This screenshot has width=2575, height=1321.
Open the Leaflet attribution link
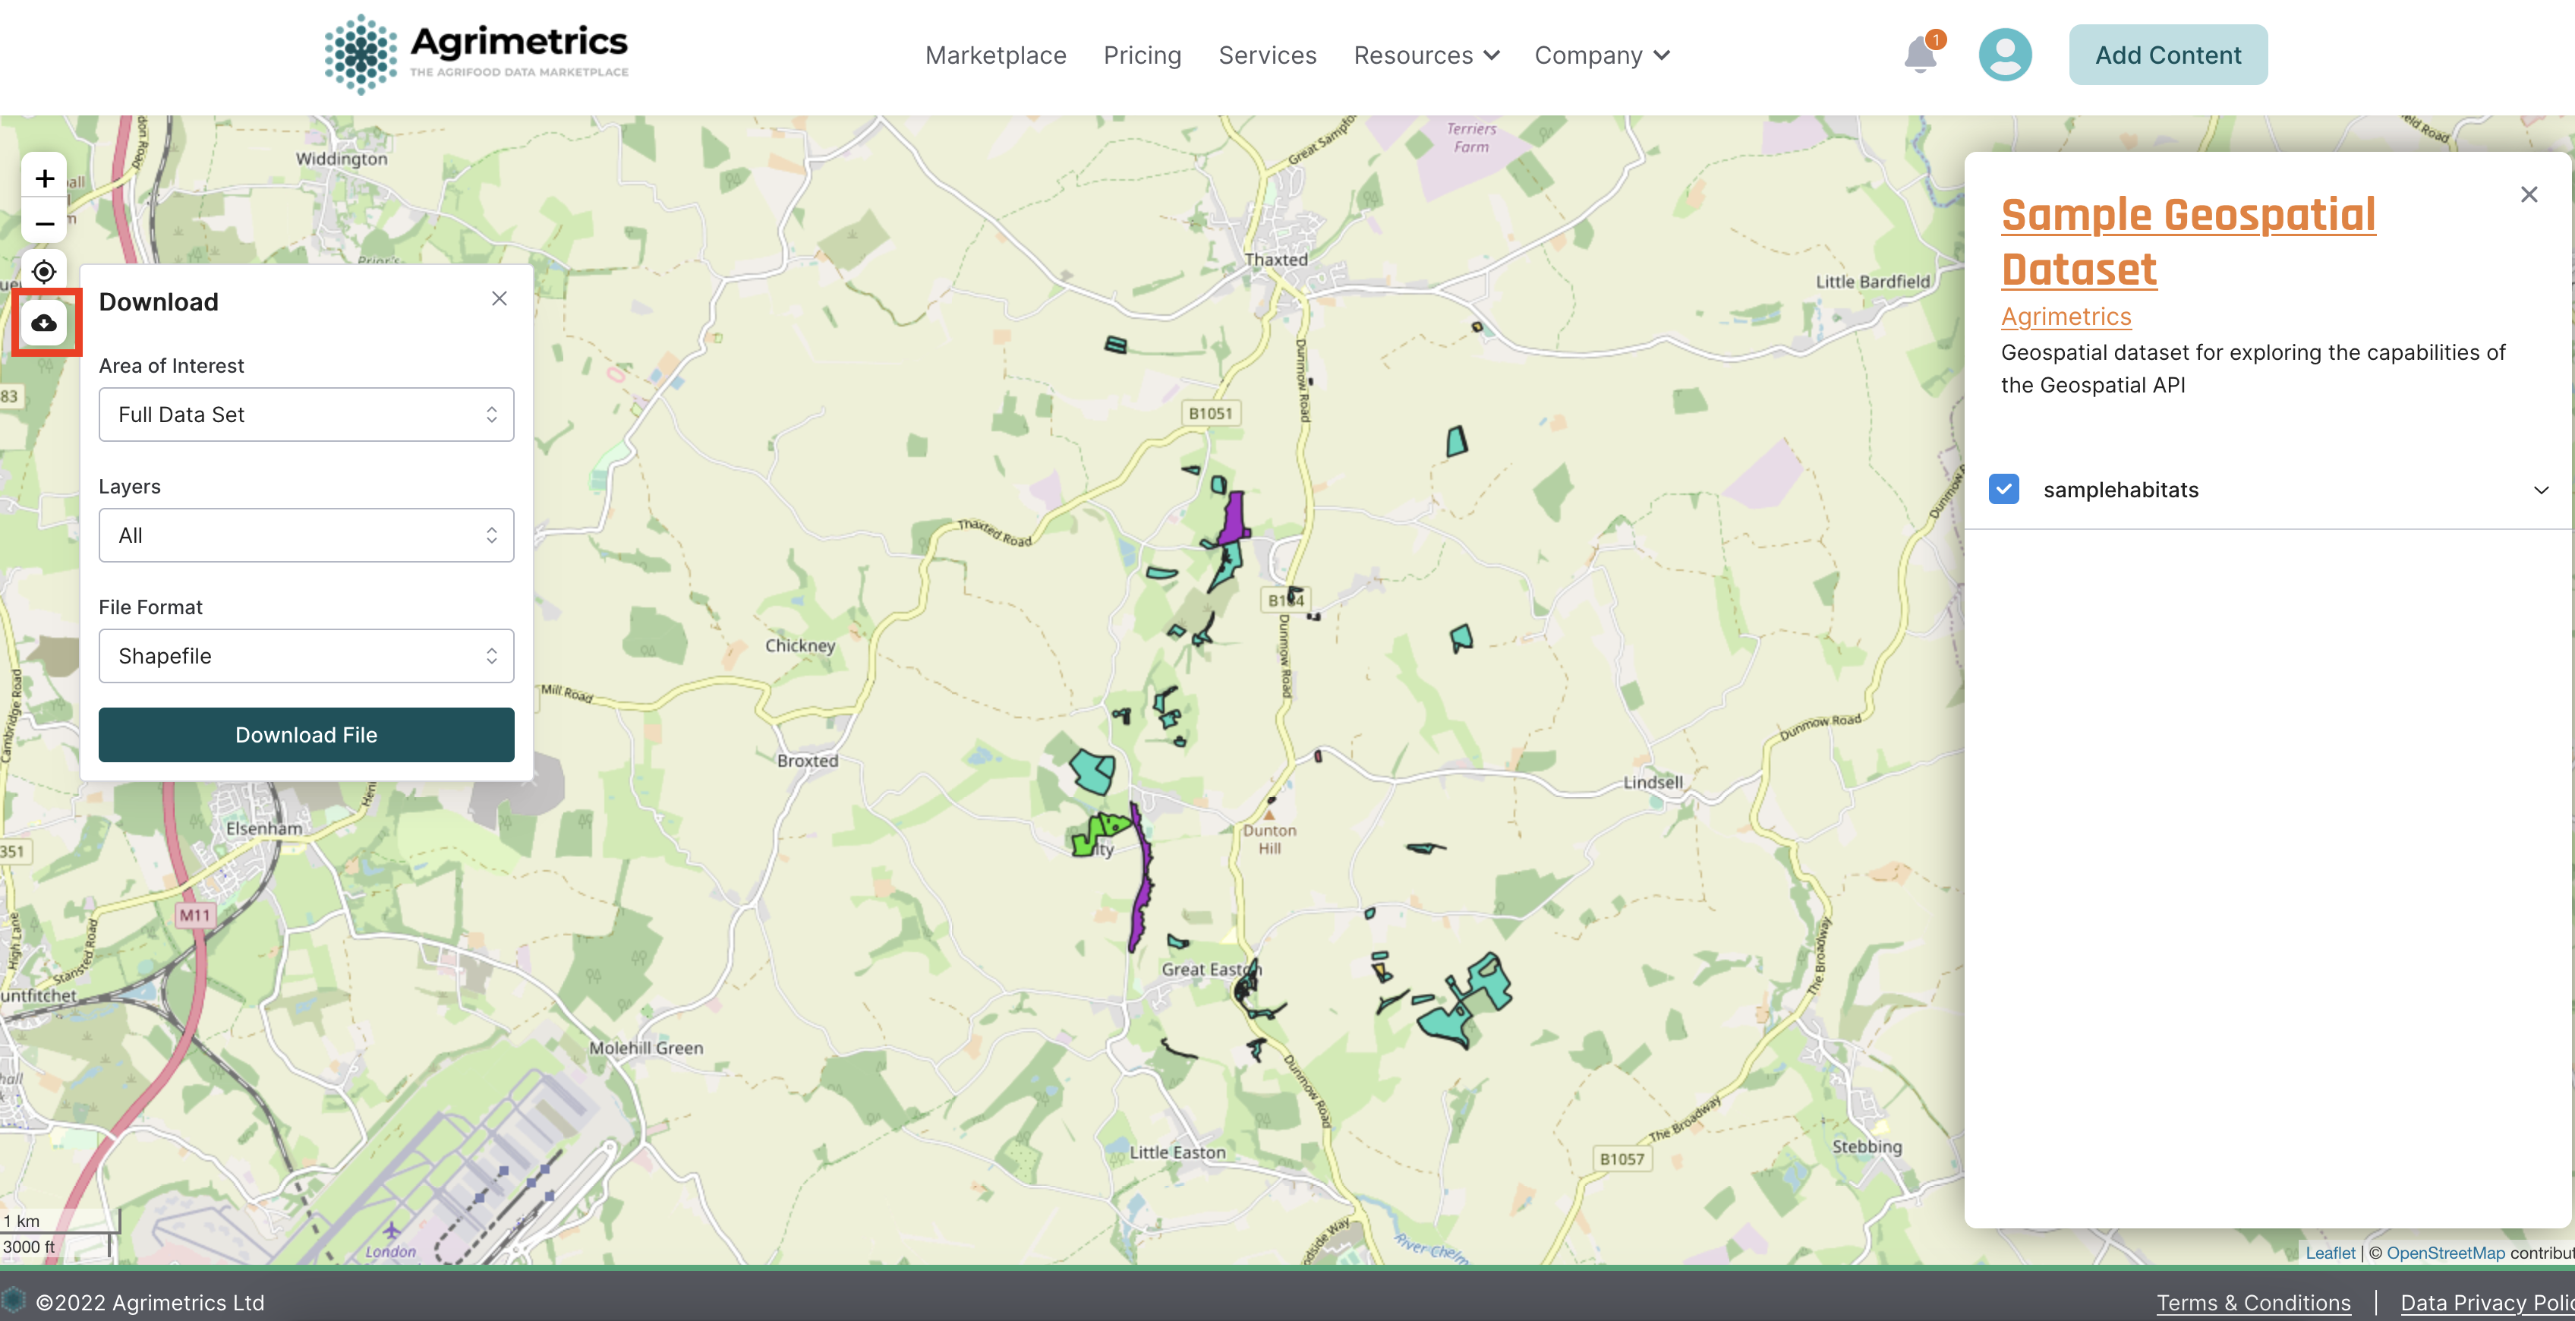(x=2329, y=1253)
